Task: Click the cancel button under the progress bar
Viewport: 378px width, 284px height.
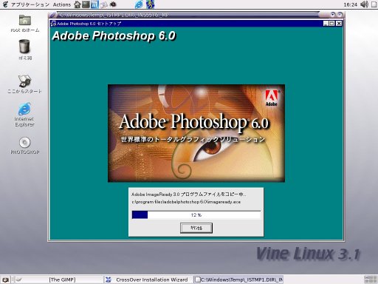Action: pyautogui.click(x=196, y=228)
